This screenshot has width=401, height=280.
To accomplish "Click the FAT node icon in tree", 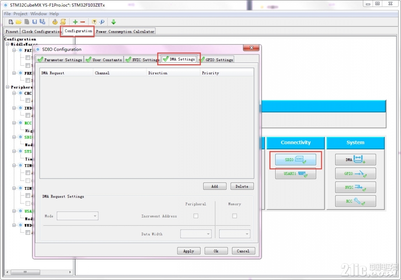I will (x=21, y=50).
